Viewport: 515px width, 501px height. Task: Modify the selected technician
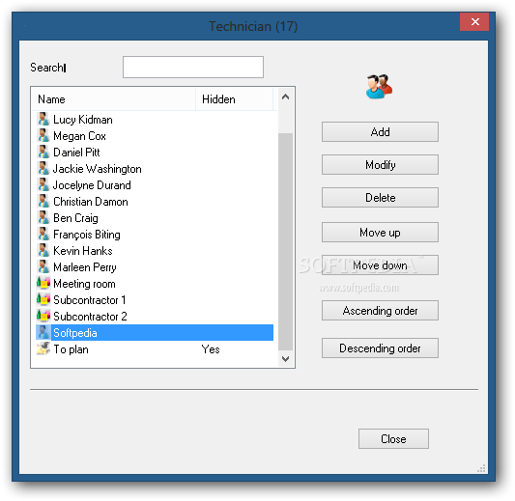point(380,165)
